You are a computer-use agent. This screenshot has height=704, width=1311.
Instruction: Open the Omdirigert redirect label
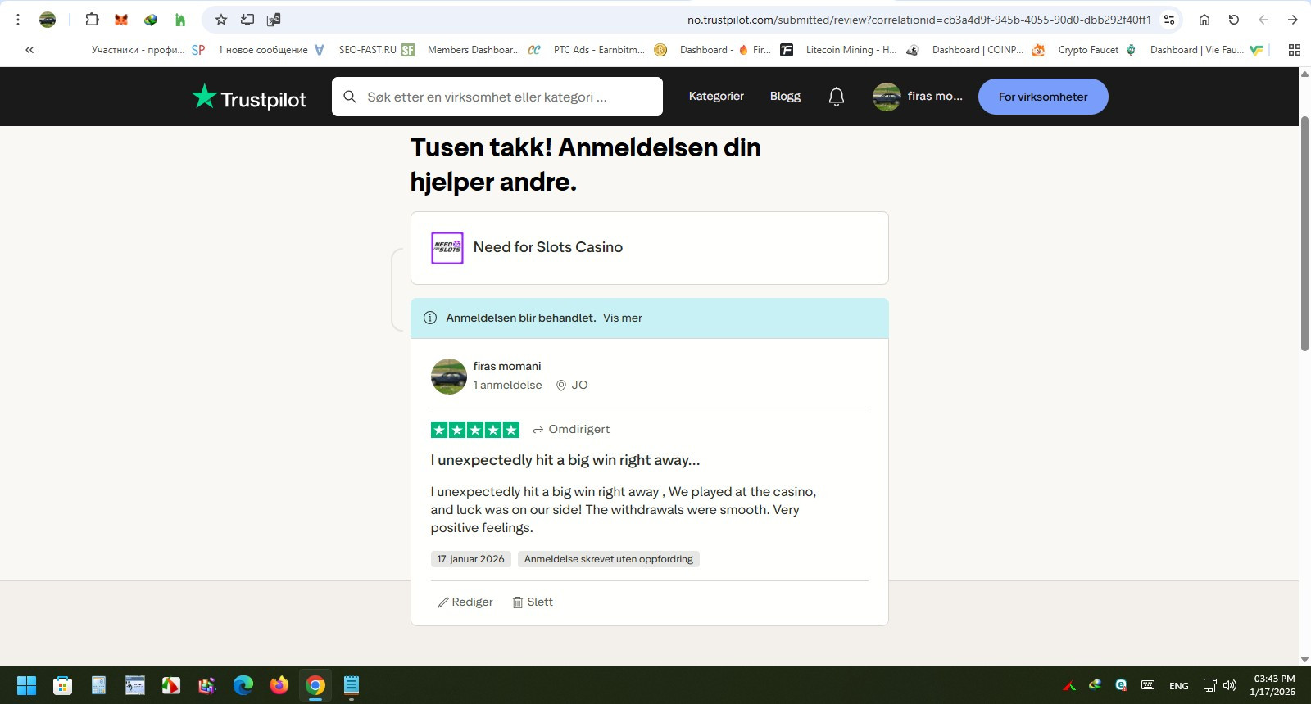tap(571, 429)
